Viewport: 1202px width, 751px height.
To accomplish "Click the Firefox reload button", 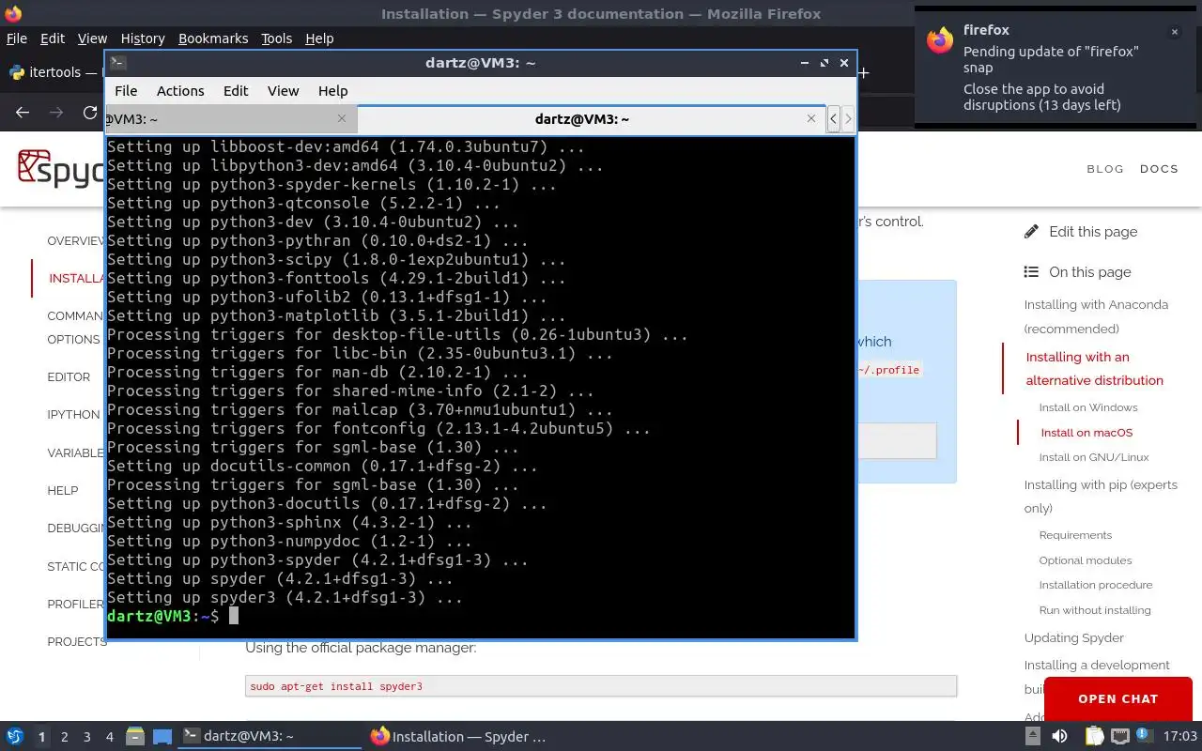I will coord(90,113).
